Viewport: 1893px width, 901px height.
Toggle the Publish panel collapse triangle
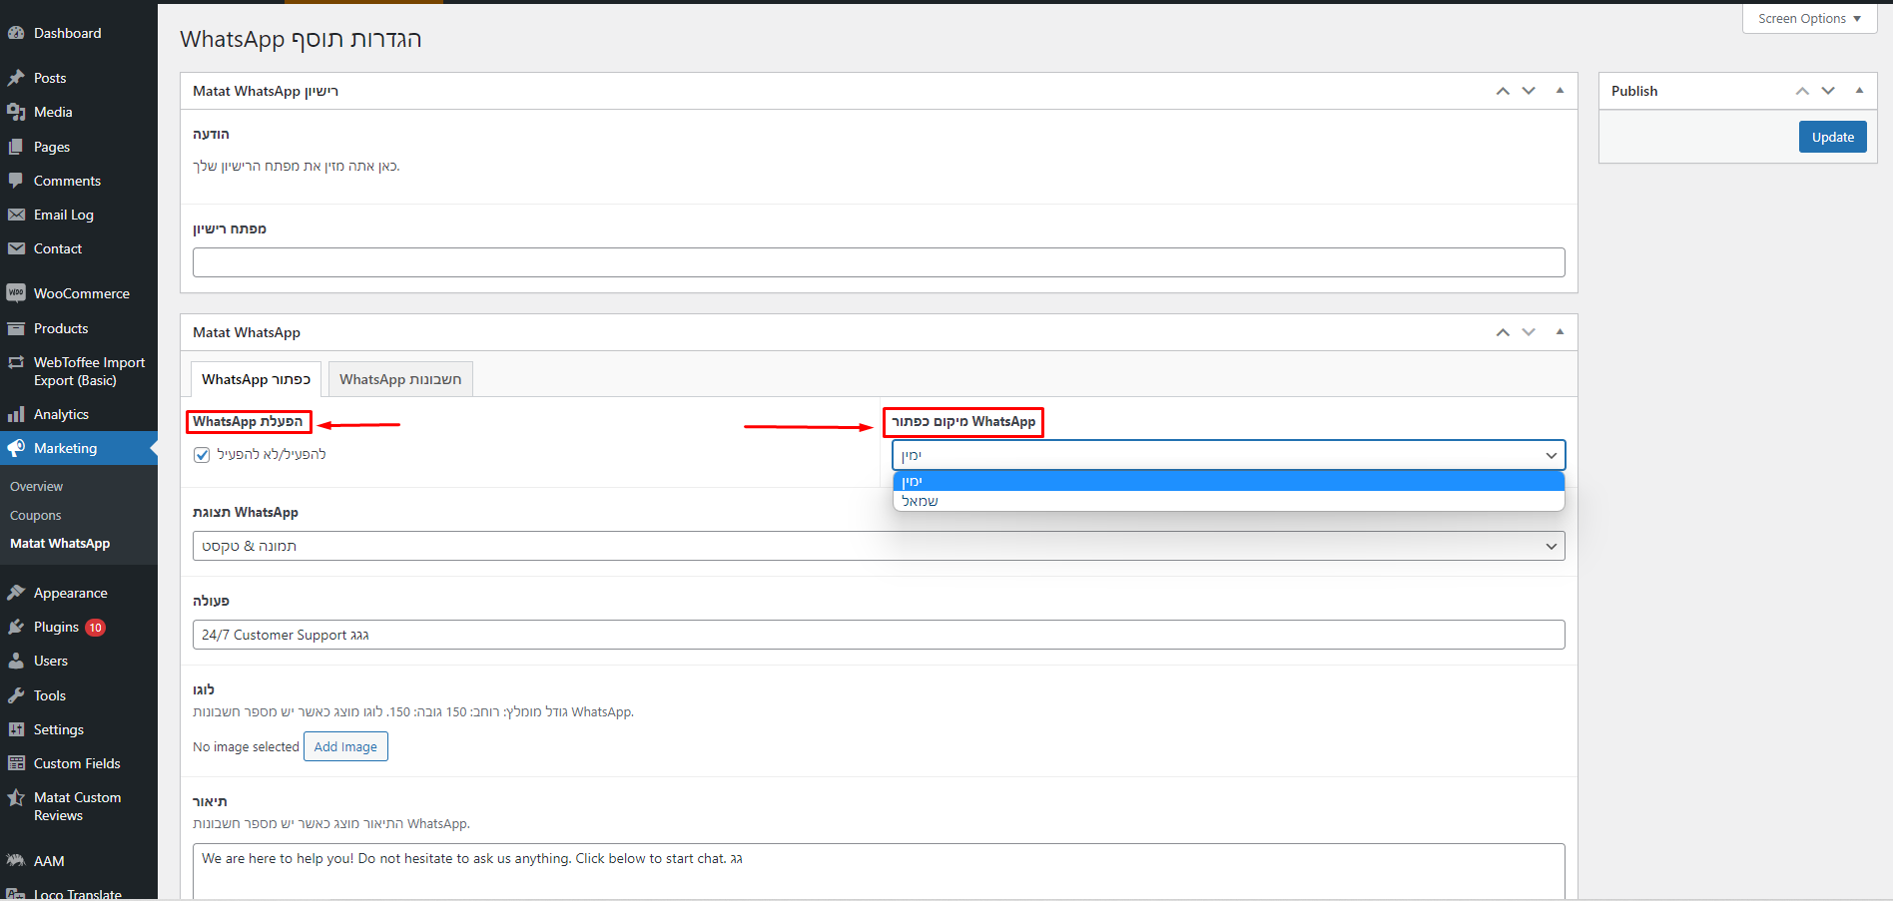1859,91
